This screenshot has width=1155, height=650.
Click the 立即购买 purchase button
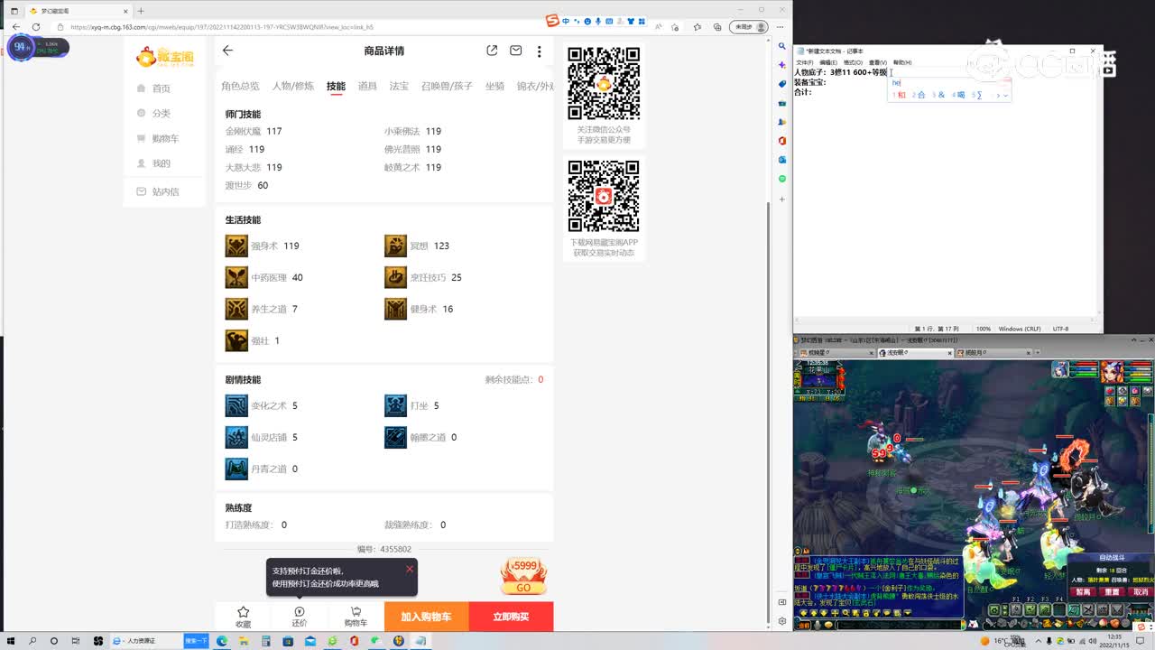pyautogui.click(x=511, y=617)
